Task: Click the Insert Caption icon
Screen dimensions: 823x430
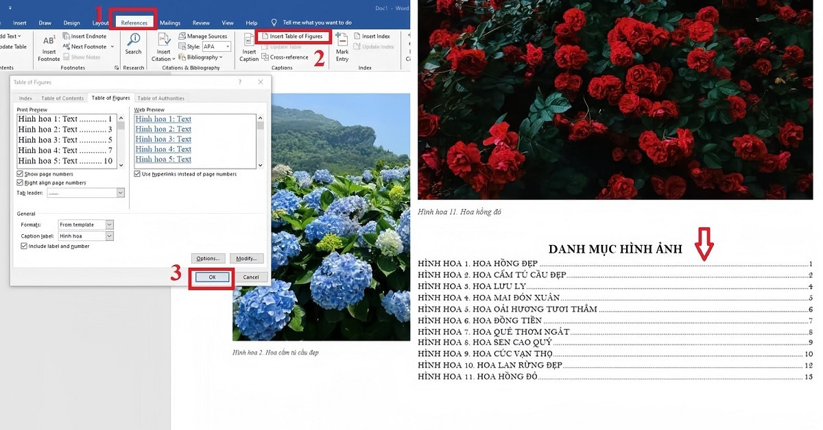Action: coord(249,42)
